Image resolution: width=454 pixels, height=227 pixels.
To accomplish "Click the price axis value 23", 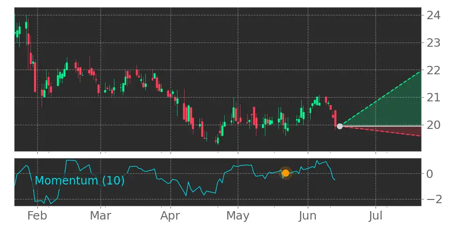I will tap(433, 43).
